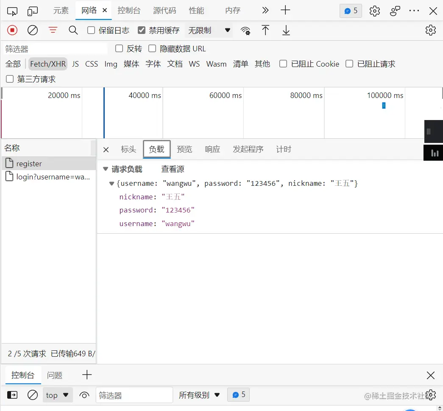
Task: Open network panel settings gear
Action: point(431,30)
